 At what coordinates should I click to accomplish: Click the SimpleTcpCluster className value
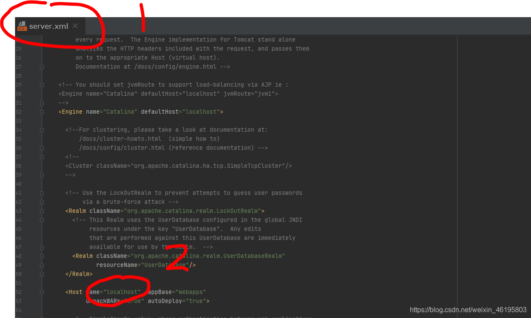(x=208, y=166)
